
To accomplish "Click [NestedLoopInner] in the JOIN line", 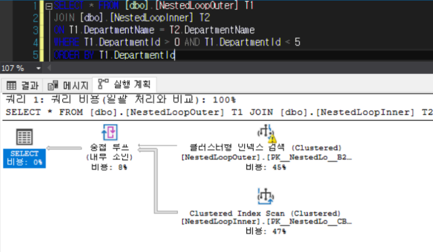I will click(x=152, y=17).
